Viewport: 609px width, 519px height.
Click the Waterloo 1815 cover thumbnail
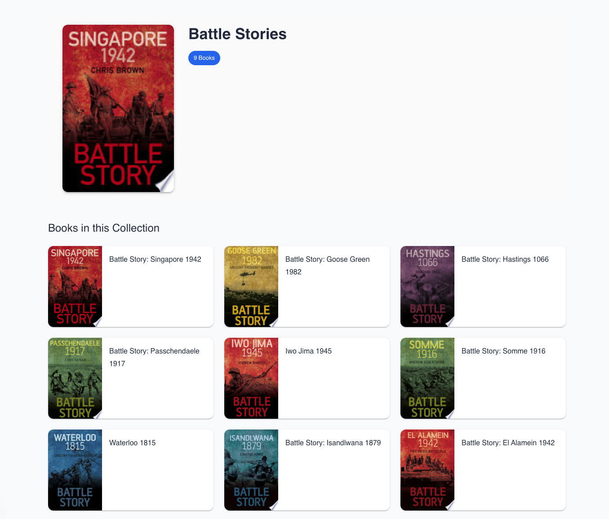tap(75, 470)
